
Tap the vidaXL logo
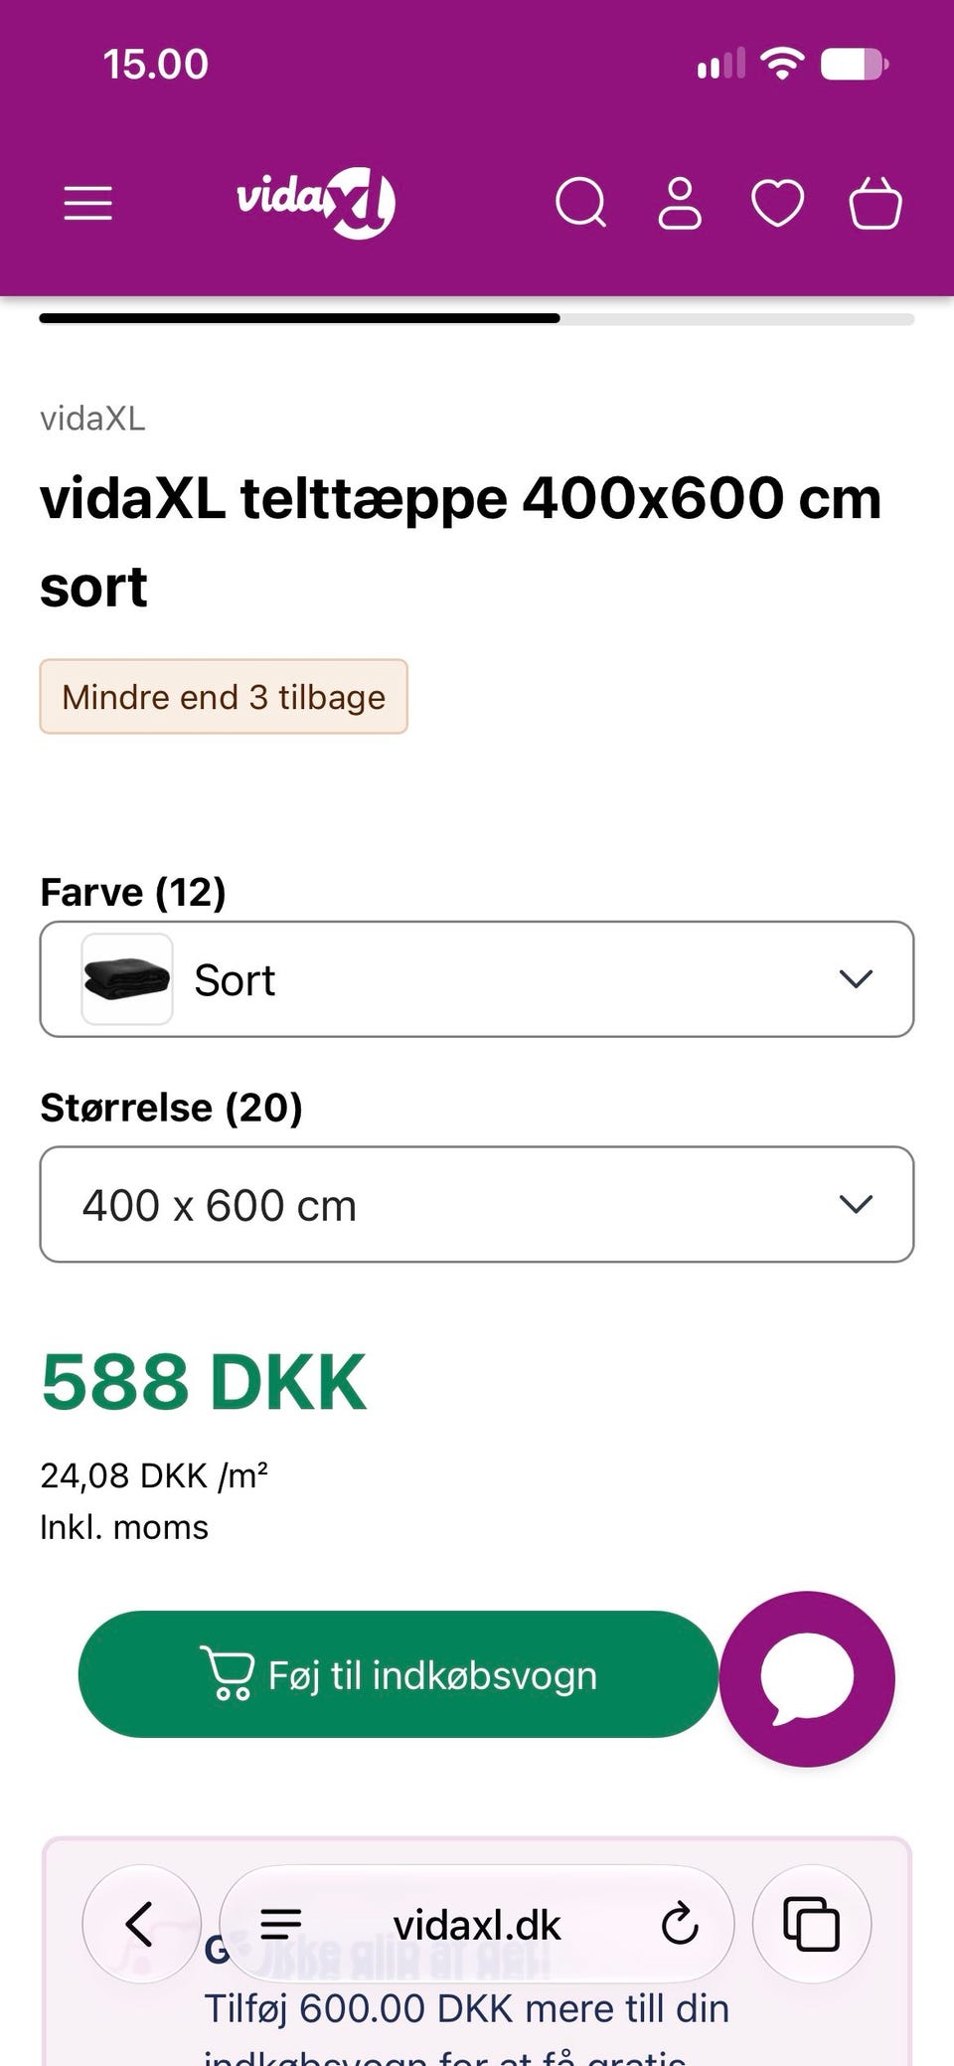(x=316, y=203)
